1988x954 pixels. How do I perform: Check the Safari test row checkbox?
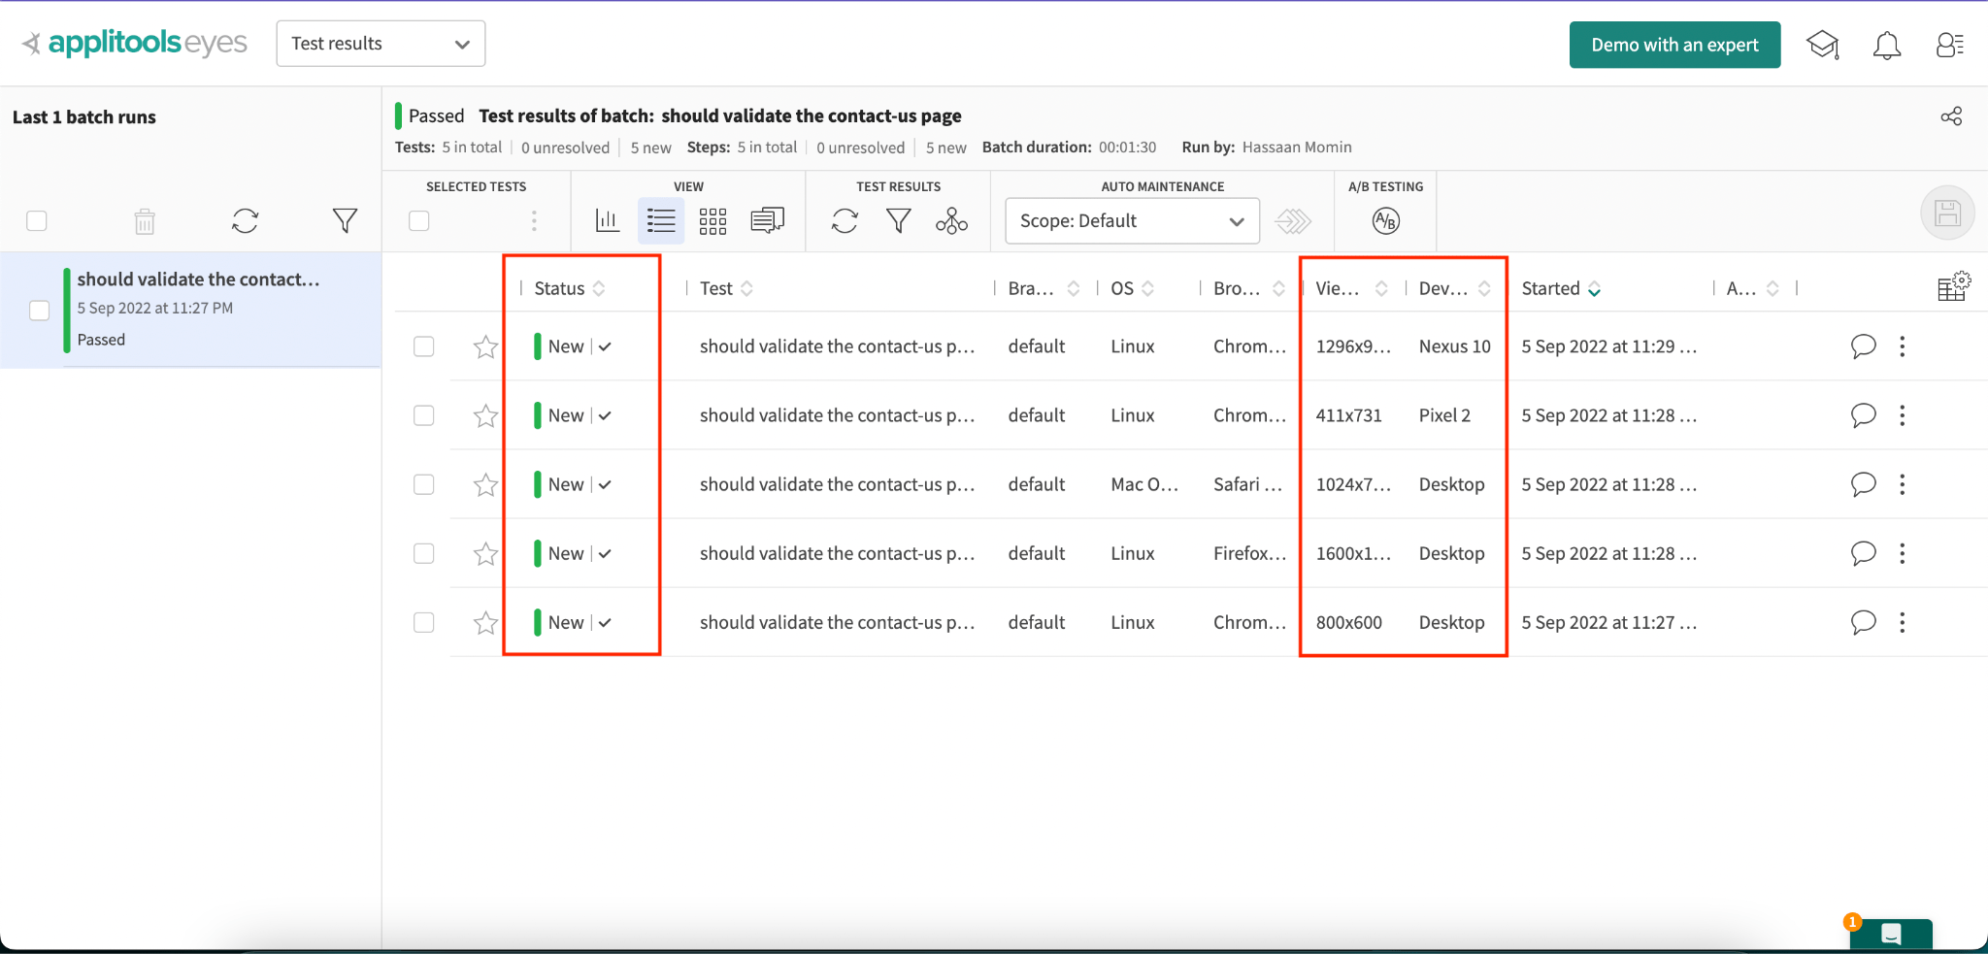click(x=424, y=484)
